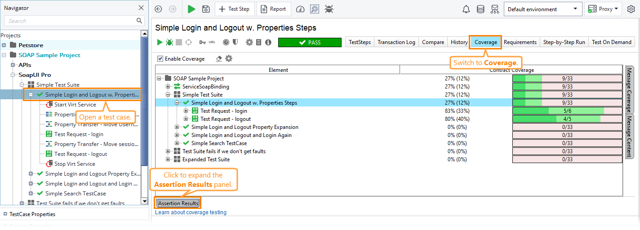Click the network diagram icon beside the database icon
640x230 pixels.
(495, 9)
